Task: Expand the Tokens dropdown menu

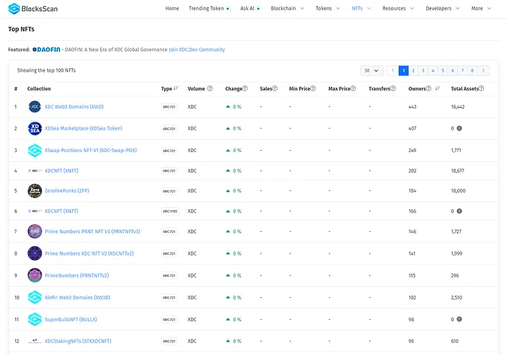Action: [327, 8]
